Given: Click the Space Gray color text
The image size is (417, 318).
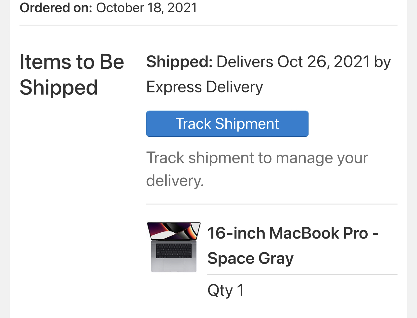Looking at the screenshot, I should click(x=250, y=258).
